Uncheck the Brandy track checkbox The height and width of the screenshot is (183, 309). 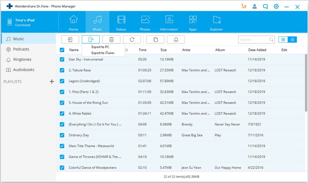62,124
